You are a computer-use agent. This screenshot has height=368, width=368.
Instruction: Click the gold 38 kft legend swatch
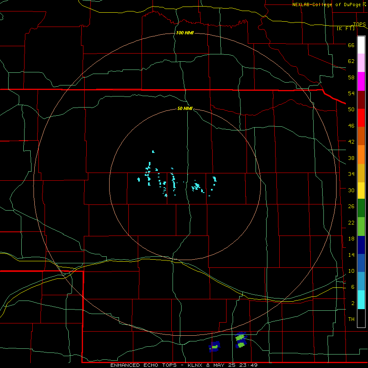[x=361, y=173]
